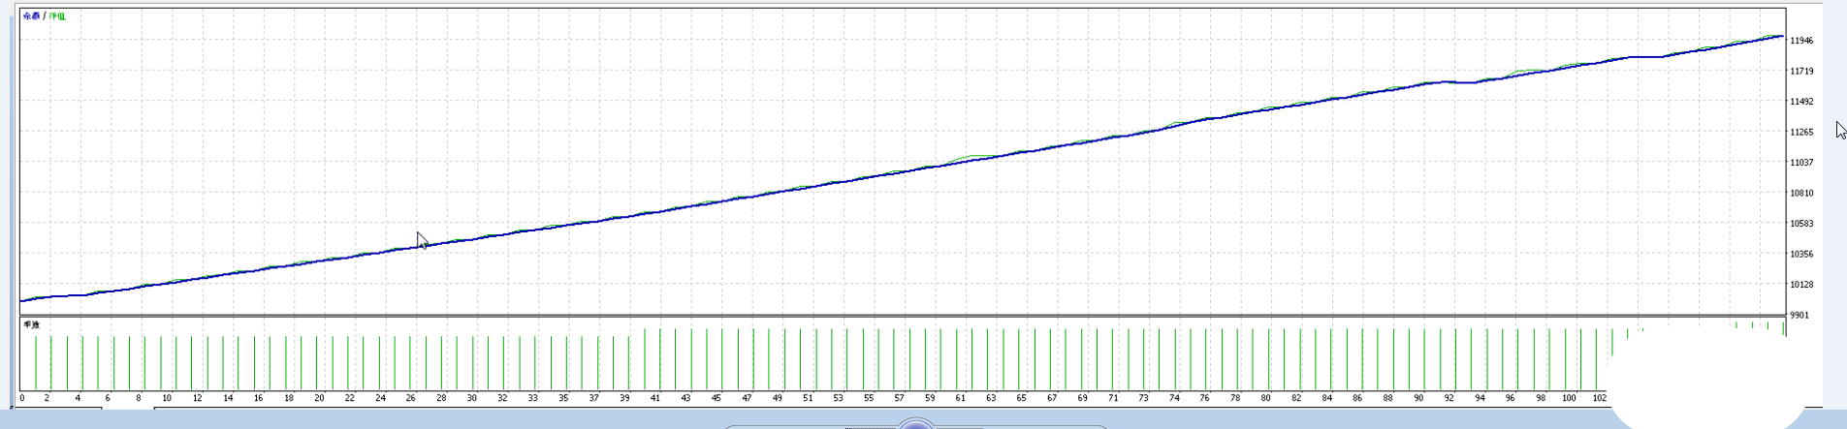Click the 9901 value on the price axis
This screenshot has width=1847, height=429.
(1799, 316)
